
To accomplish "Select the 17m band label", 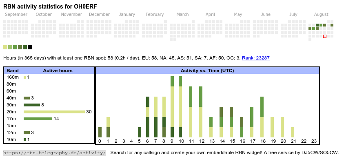I will 11,119.
